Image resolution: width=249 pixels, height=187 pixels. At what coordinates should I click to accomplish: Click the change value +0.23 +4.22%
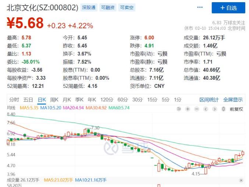tap(70, 26)
